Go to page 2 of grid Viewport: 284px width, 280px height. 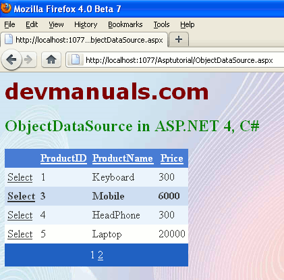(x=101, y=255)
